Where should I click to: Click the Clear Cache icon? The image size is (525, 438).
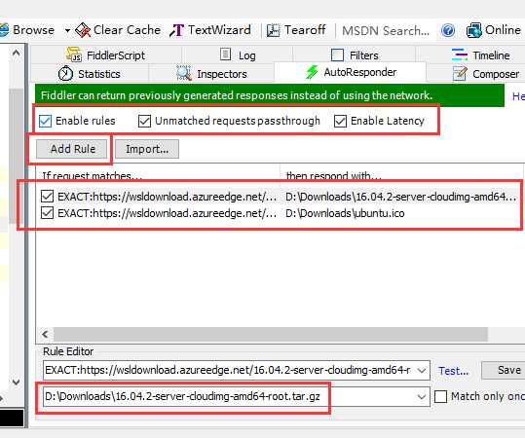[83, 30]
